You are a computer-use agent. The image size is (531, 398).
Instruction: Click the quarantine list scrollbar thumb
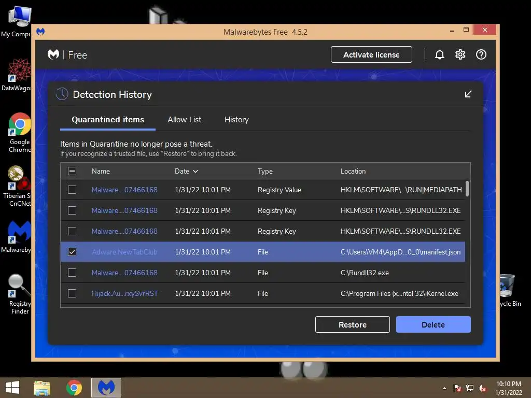[x=467, y=189]
